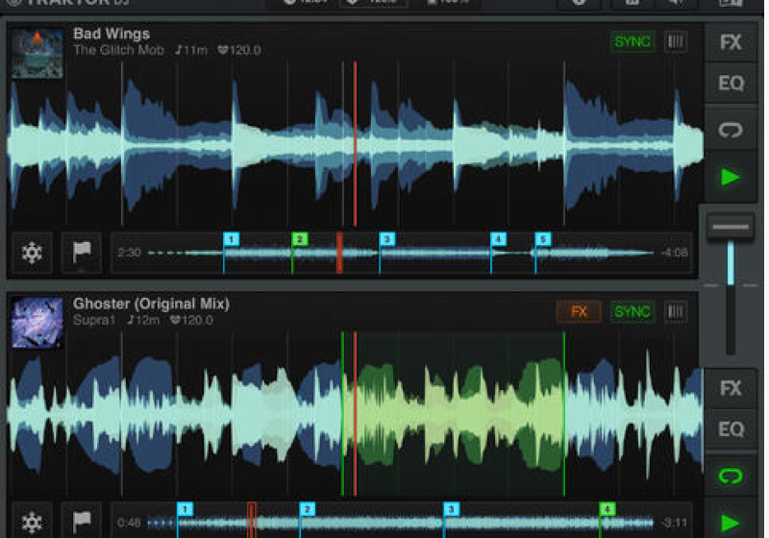The height and width of the screenshot is (538, 769).
Task: Disable orange FX button on Ghoster deck
Action: click(580, 311)
